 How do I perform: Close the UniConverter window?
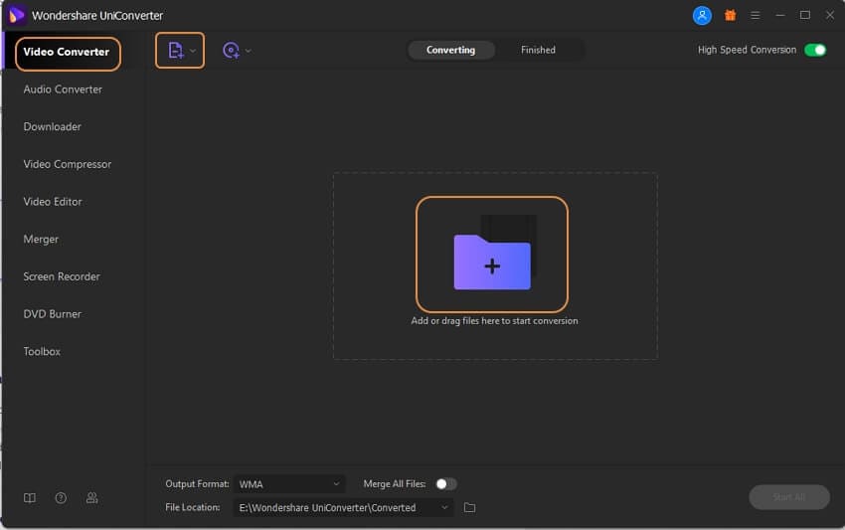point(830,15)
